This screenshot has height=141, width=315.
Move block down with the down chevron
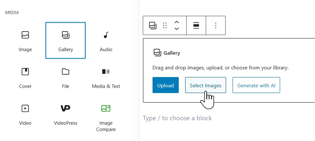coord(177,29)
